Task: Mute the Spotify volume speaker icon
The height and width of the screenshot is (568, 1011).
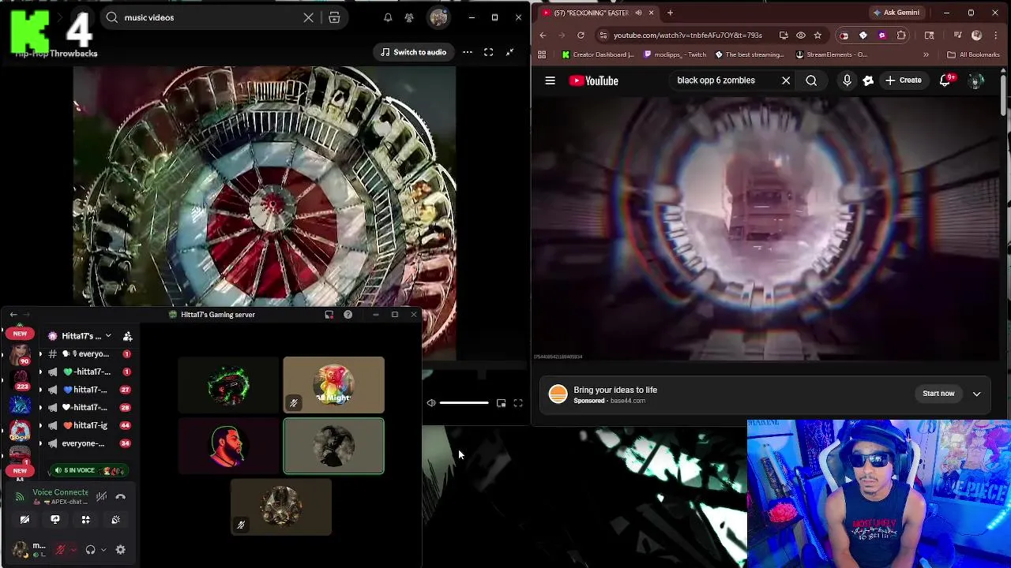Action: tap(430, 403)
